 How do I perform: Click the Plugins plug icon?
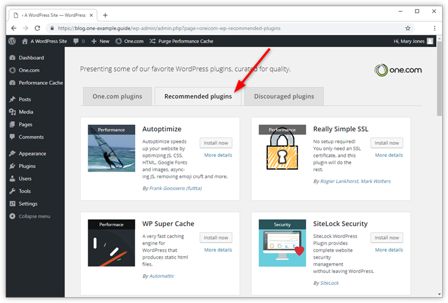coord(13,166)
